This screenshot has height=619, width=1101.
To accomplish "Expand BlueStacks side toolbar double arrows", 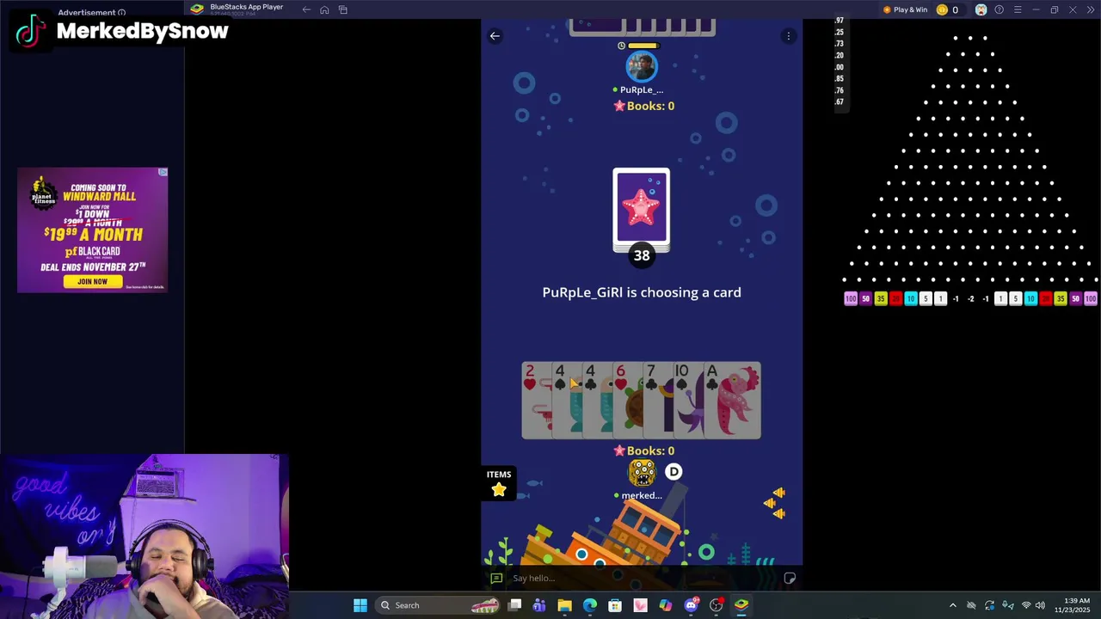I will (1091, 9).
